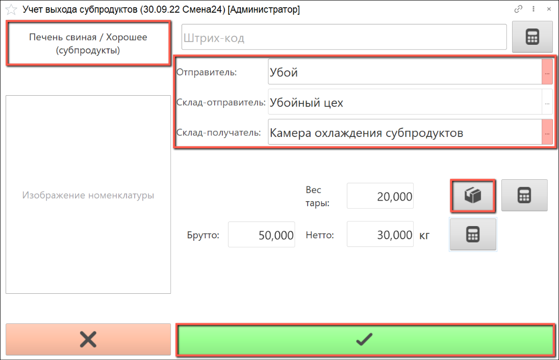Open calculator next to barcode field

point(532,37)
